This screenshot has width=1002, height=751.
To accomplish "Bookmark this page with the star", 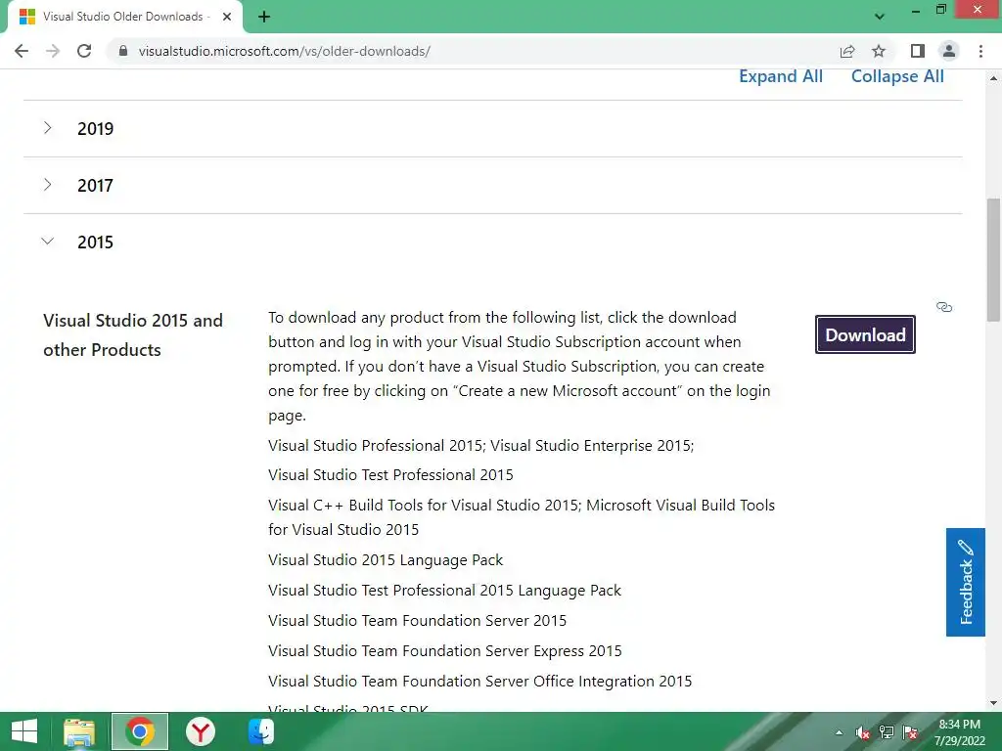I will (879, 51).
